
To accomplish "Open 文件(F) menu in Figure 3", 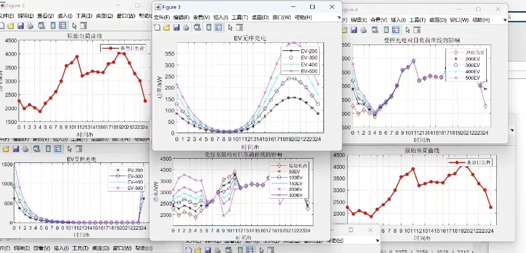I will [x=162, y=18].
